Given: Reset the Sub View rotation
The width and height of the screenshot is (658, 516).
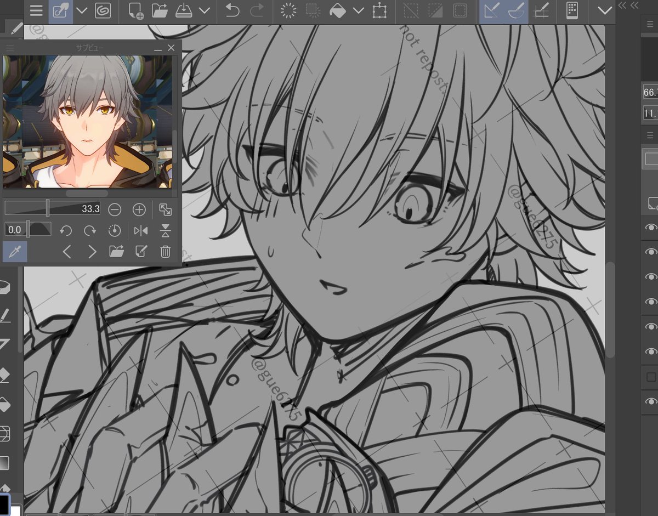Looking at the screenshot, I should pyautogui.click(x=115, y=230).
